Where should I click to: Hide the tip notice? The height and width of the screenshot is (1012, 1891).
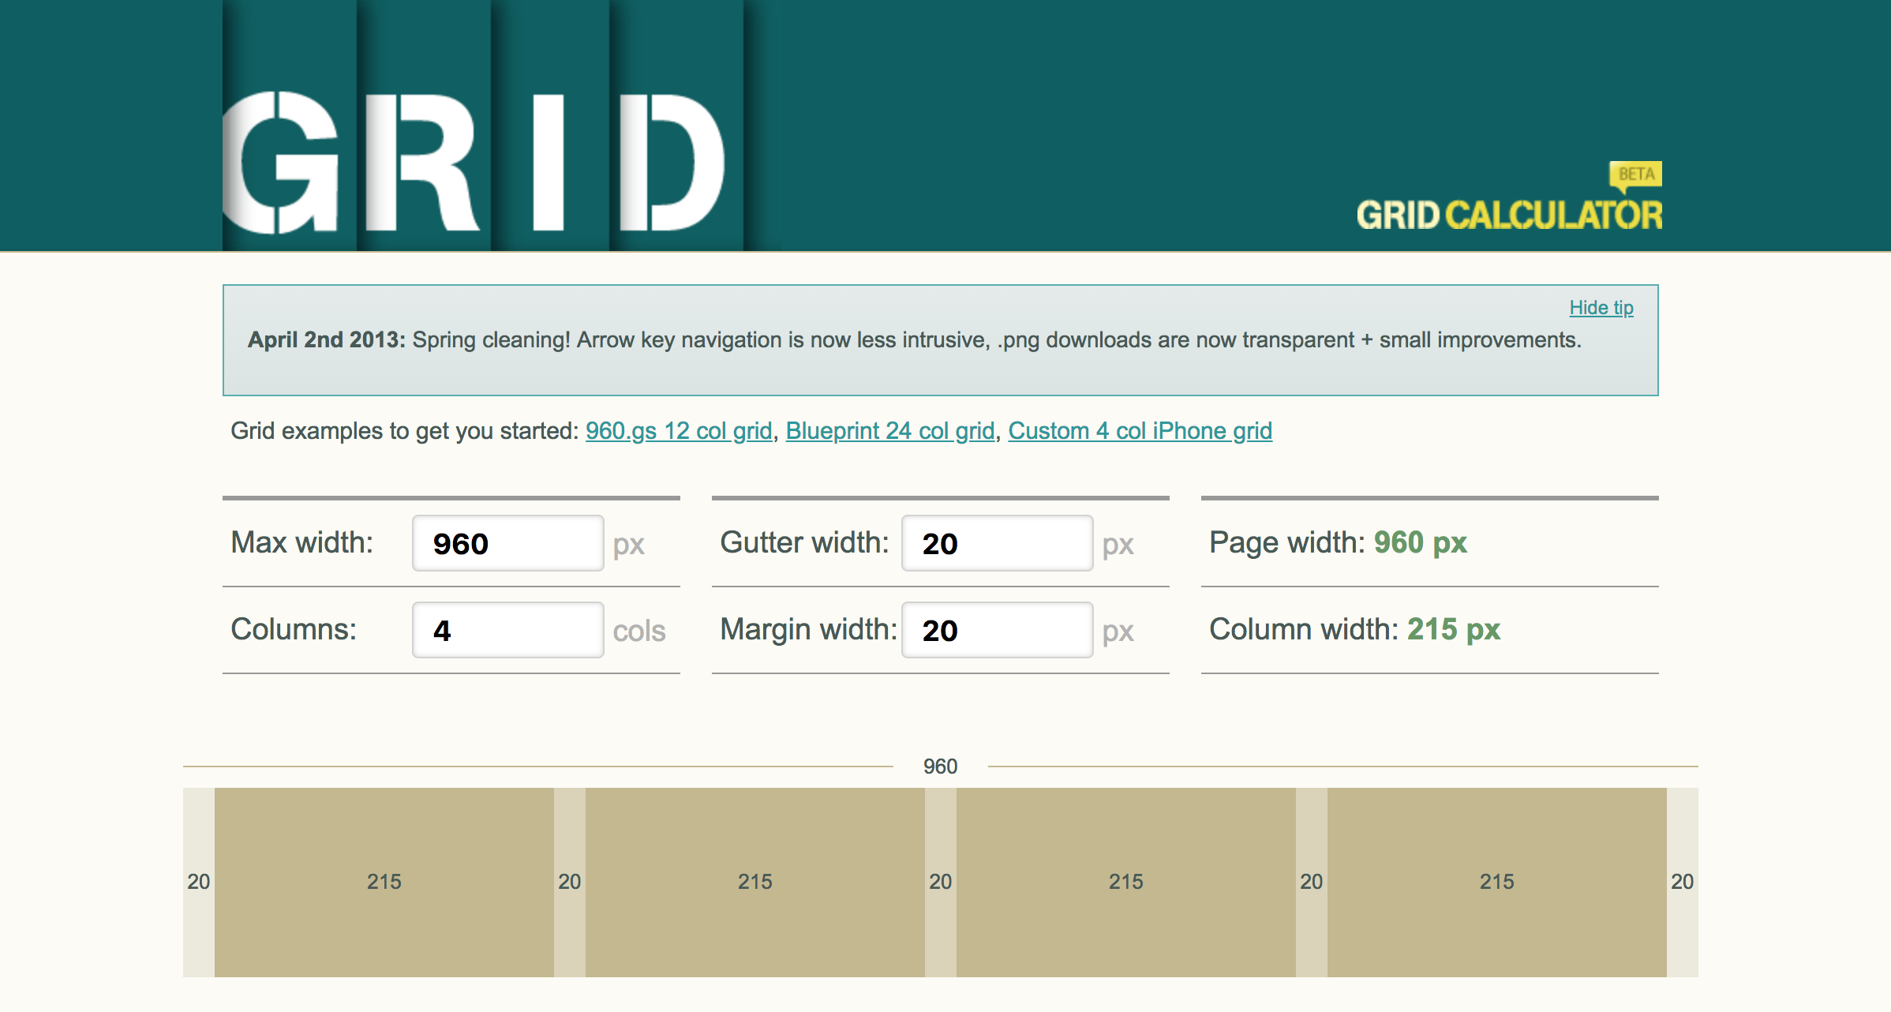(1601, 308)
